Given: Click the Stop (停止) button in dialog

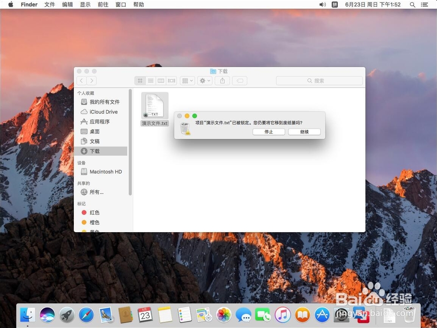Looking at the screenshot, I should (269, 132).
